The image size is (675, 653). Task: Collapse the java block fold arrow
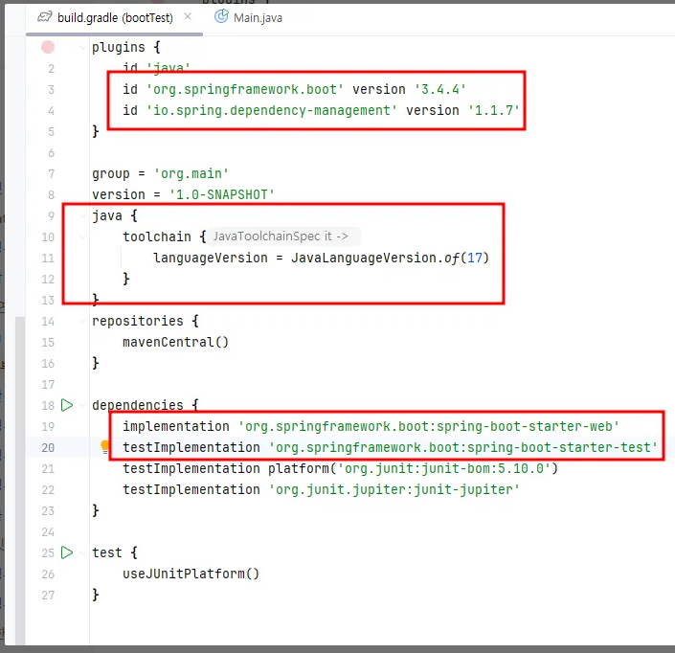click(82, 215)
